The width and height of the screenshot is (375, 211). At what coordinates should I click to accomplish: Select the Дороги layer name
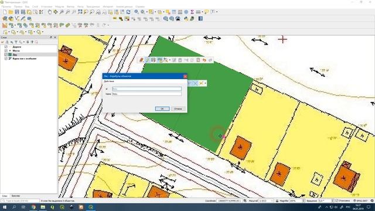pos(17,47)
